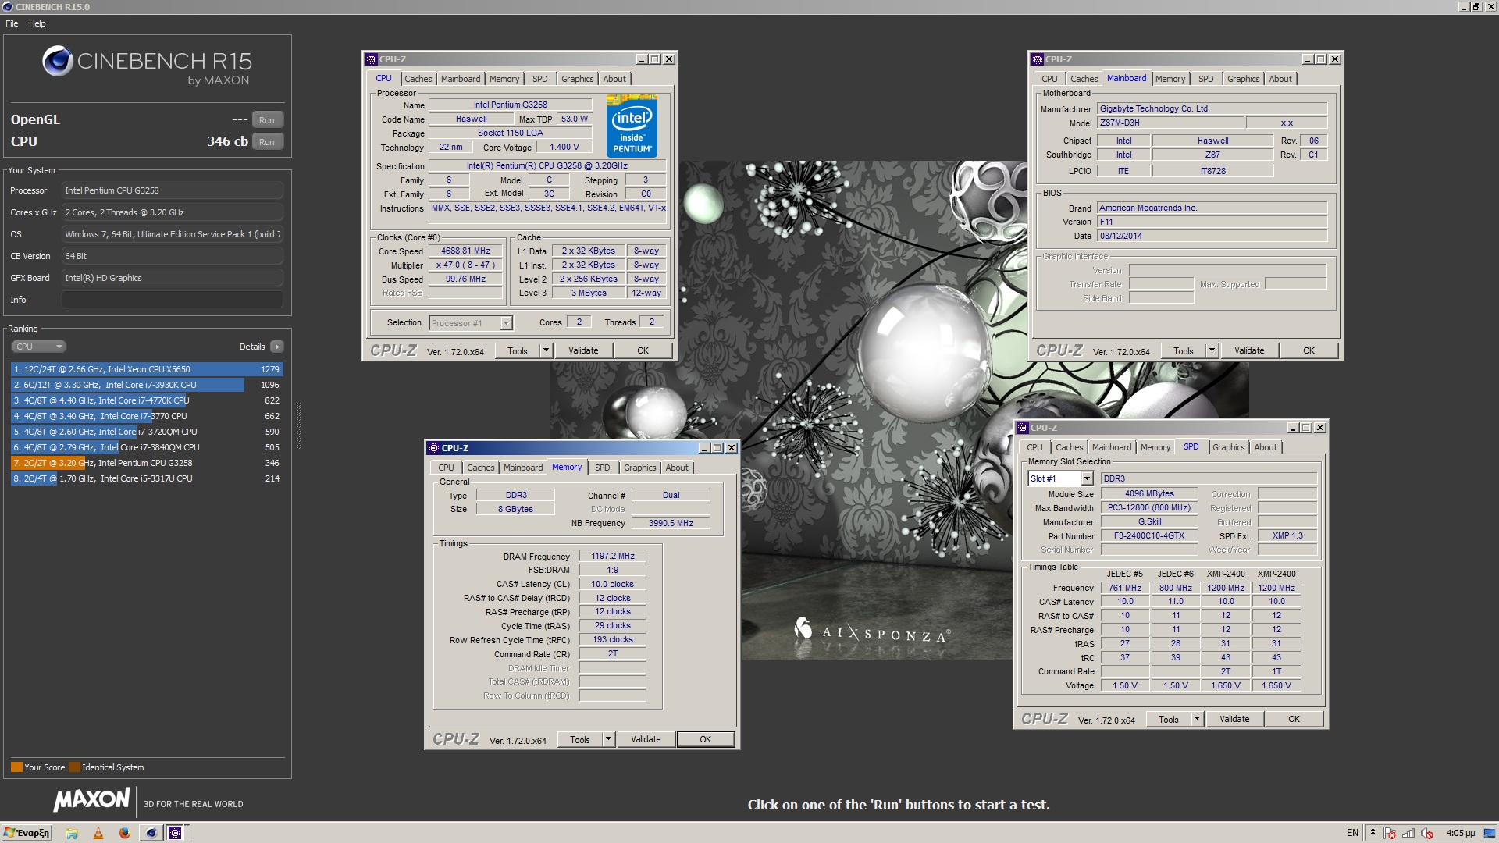Click the MAXON logo at bottom
Image resolution: width=1499 pixels, height=843 pixels.
point(91,799)
